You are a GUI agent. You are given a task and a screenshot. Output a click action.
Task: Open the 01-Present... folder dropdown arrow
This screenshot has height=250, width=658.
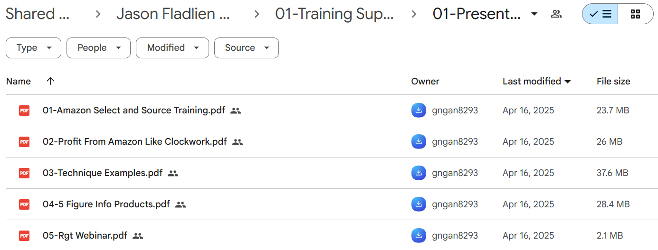click(534, 14)
